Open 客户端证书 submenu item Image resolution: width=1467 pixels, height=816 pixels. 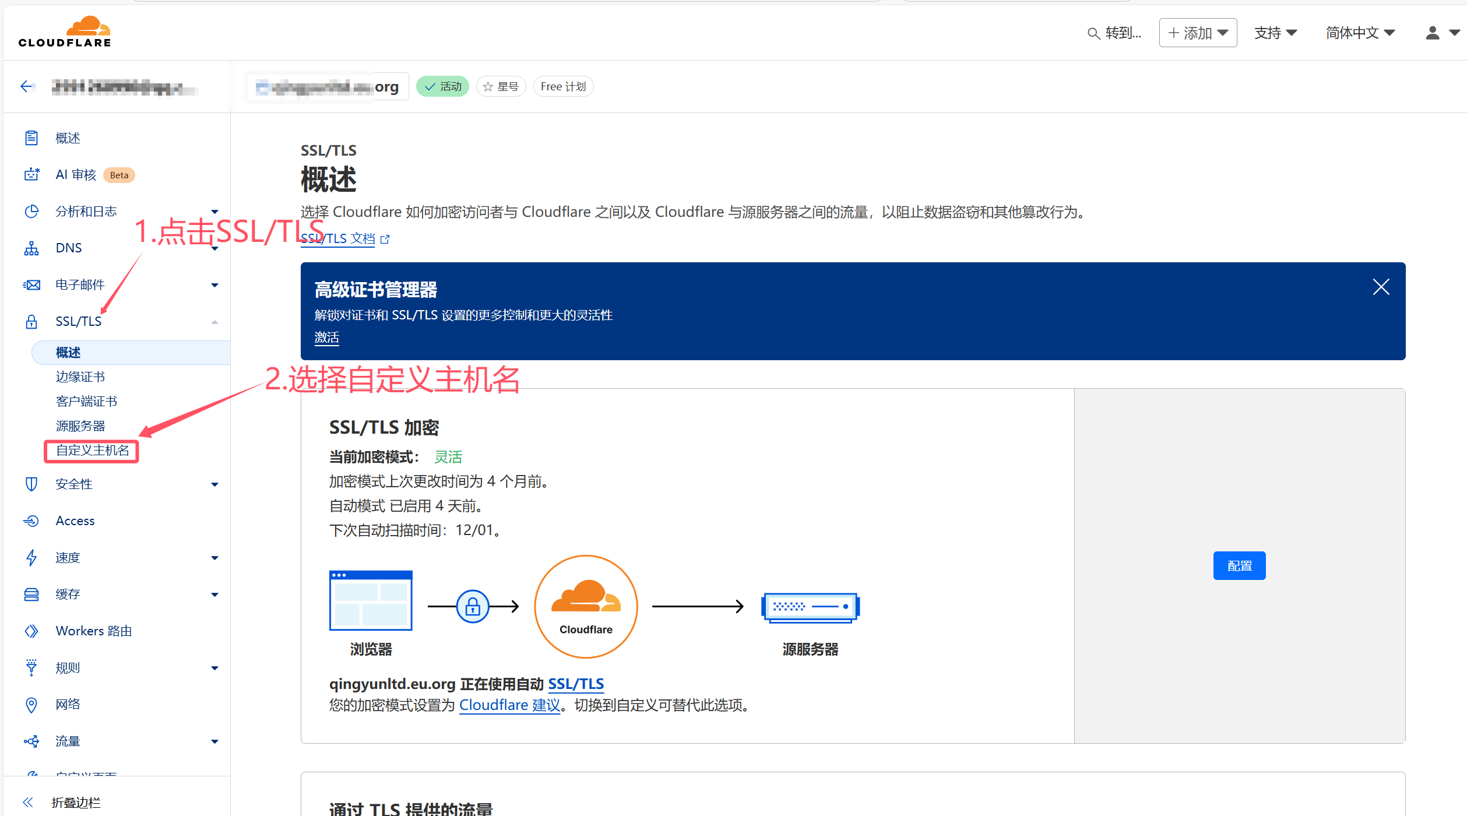pos(86,401)
